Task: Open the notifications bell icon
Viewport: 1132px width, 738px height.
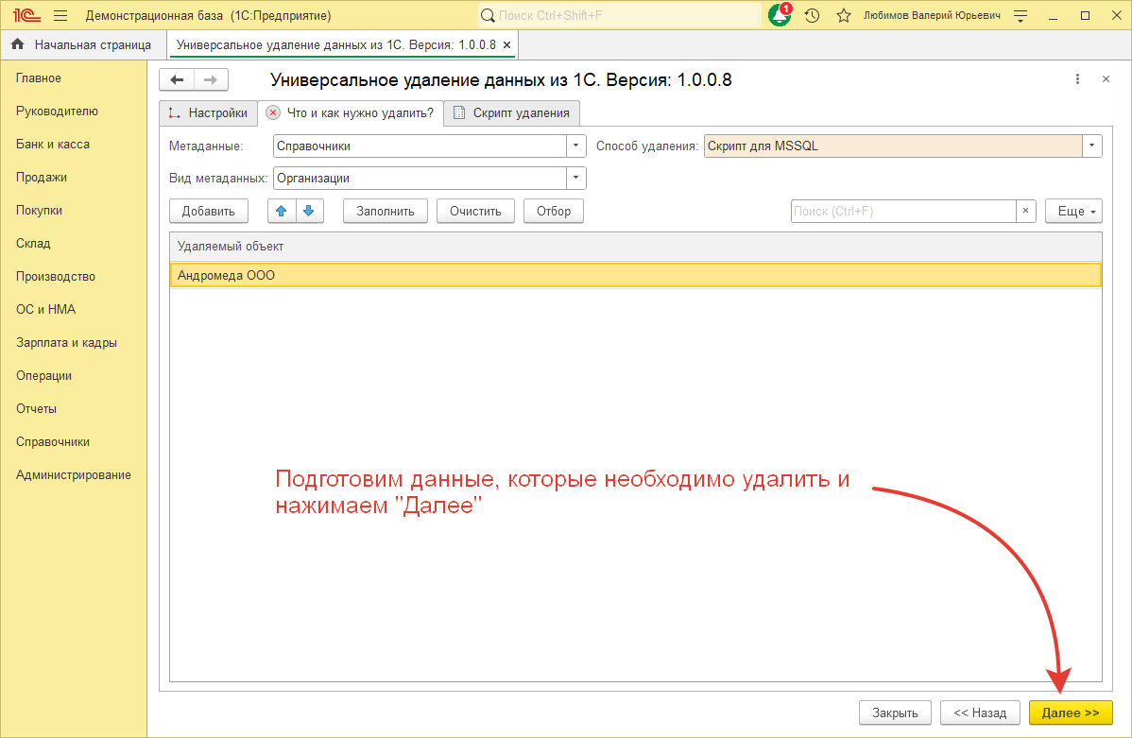Action: pos(780,16)
